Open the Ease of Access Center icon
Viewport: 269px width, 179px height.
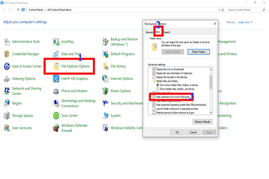coord(7,66)
